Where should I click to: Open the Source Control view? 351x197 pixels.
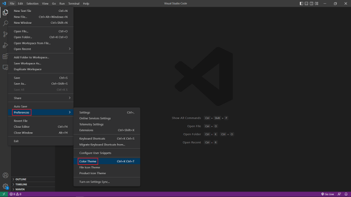5,34
